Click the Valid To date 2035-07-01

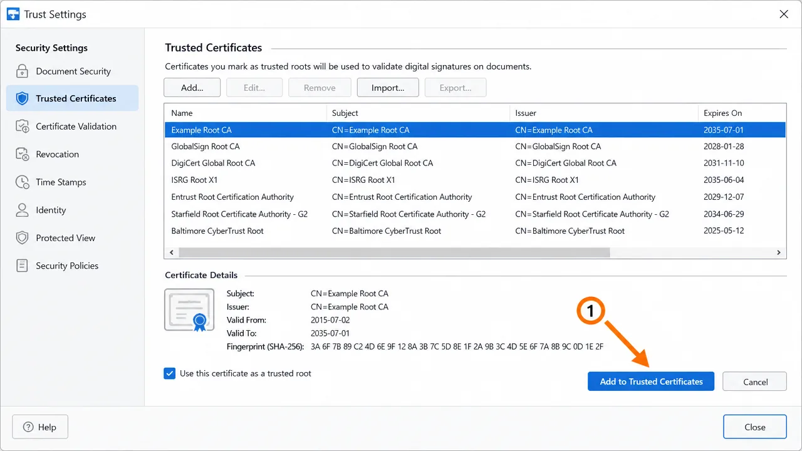(x=330, y=333)
